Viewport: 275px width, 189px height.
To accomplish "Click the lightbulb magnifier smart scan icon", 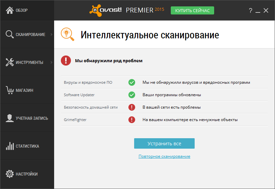I will pos(68,34).
